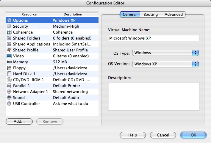The width and height of the screenshot is (211, 143).
Task: Click the '512 MB' memory value
Action: pos(60,62)
